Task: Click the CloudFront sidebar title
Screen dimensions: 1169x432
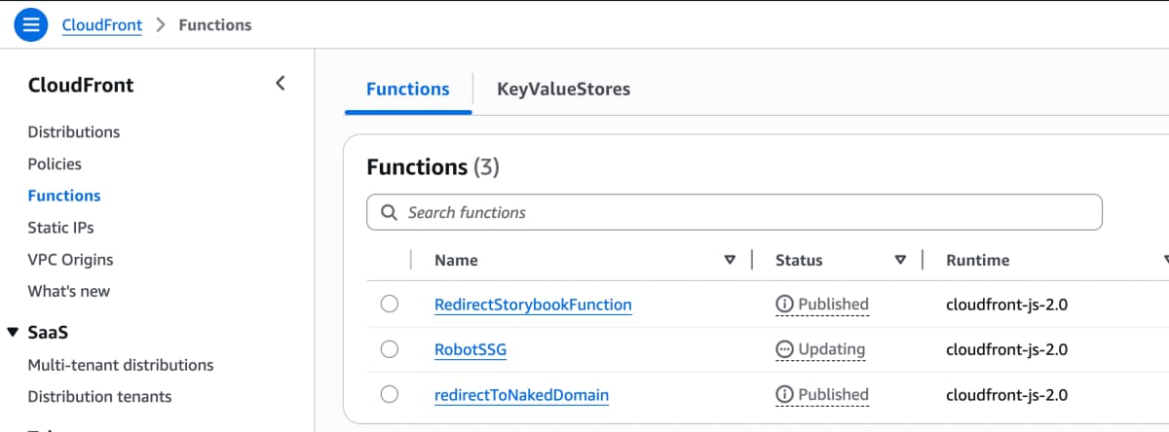Action: (x=81, y=85)
